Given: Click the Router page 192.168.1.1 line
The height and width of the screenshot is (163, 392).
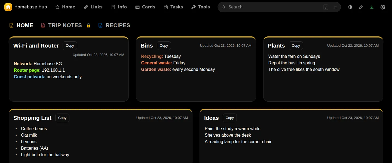Looking at the screenshot, I should tap(39, 70).
